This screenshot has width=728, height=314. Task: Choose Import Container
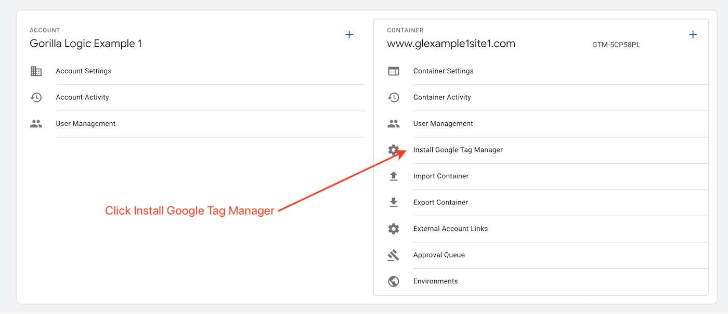(441, 176)
